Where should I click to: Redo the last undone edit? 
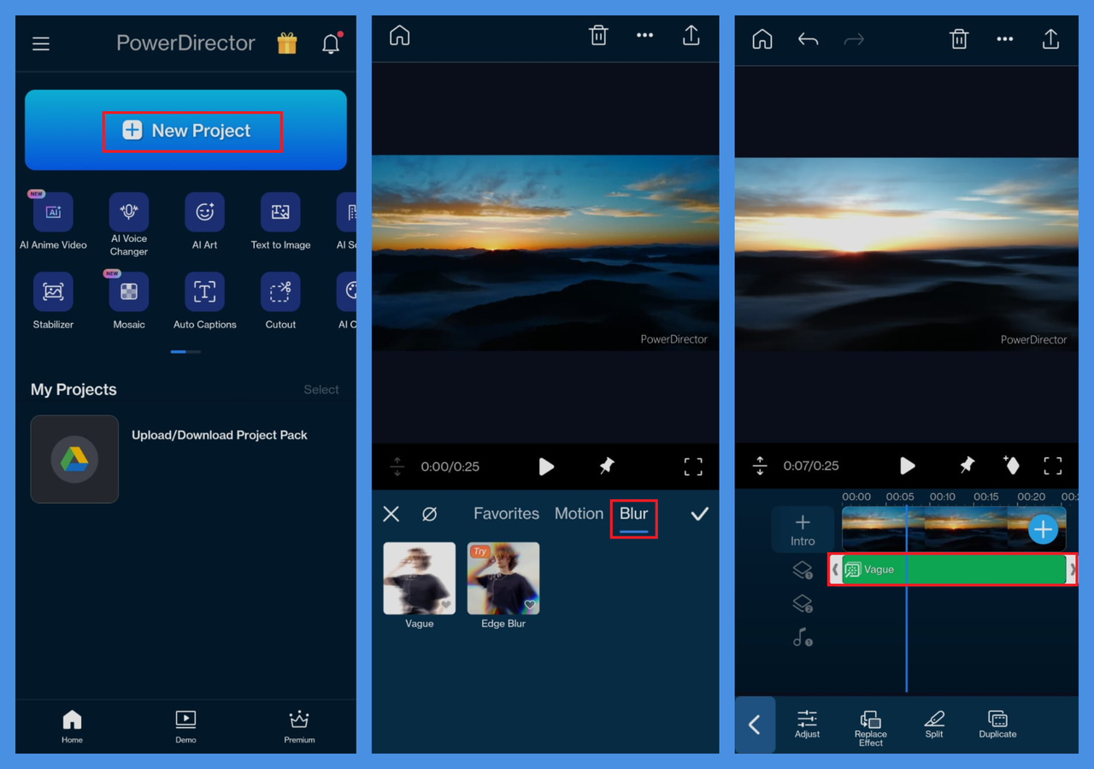pyautogui.click(x=854, y=39)
